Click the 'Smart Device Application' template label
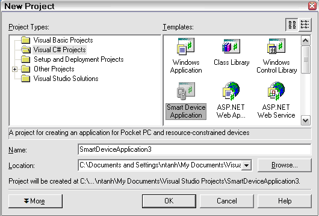319x216 pixels. [x=186, y=111]
